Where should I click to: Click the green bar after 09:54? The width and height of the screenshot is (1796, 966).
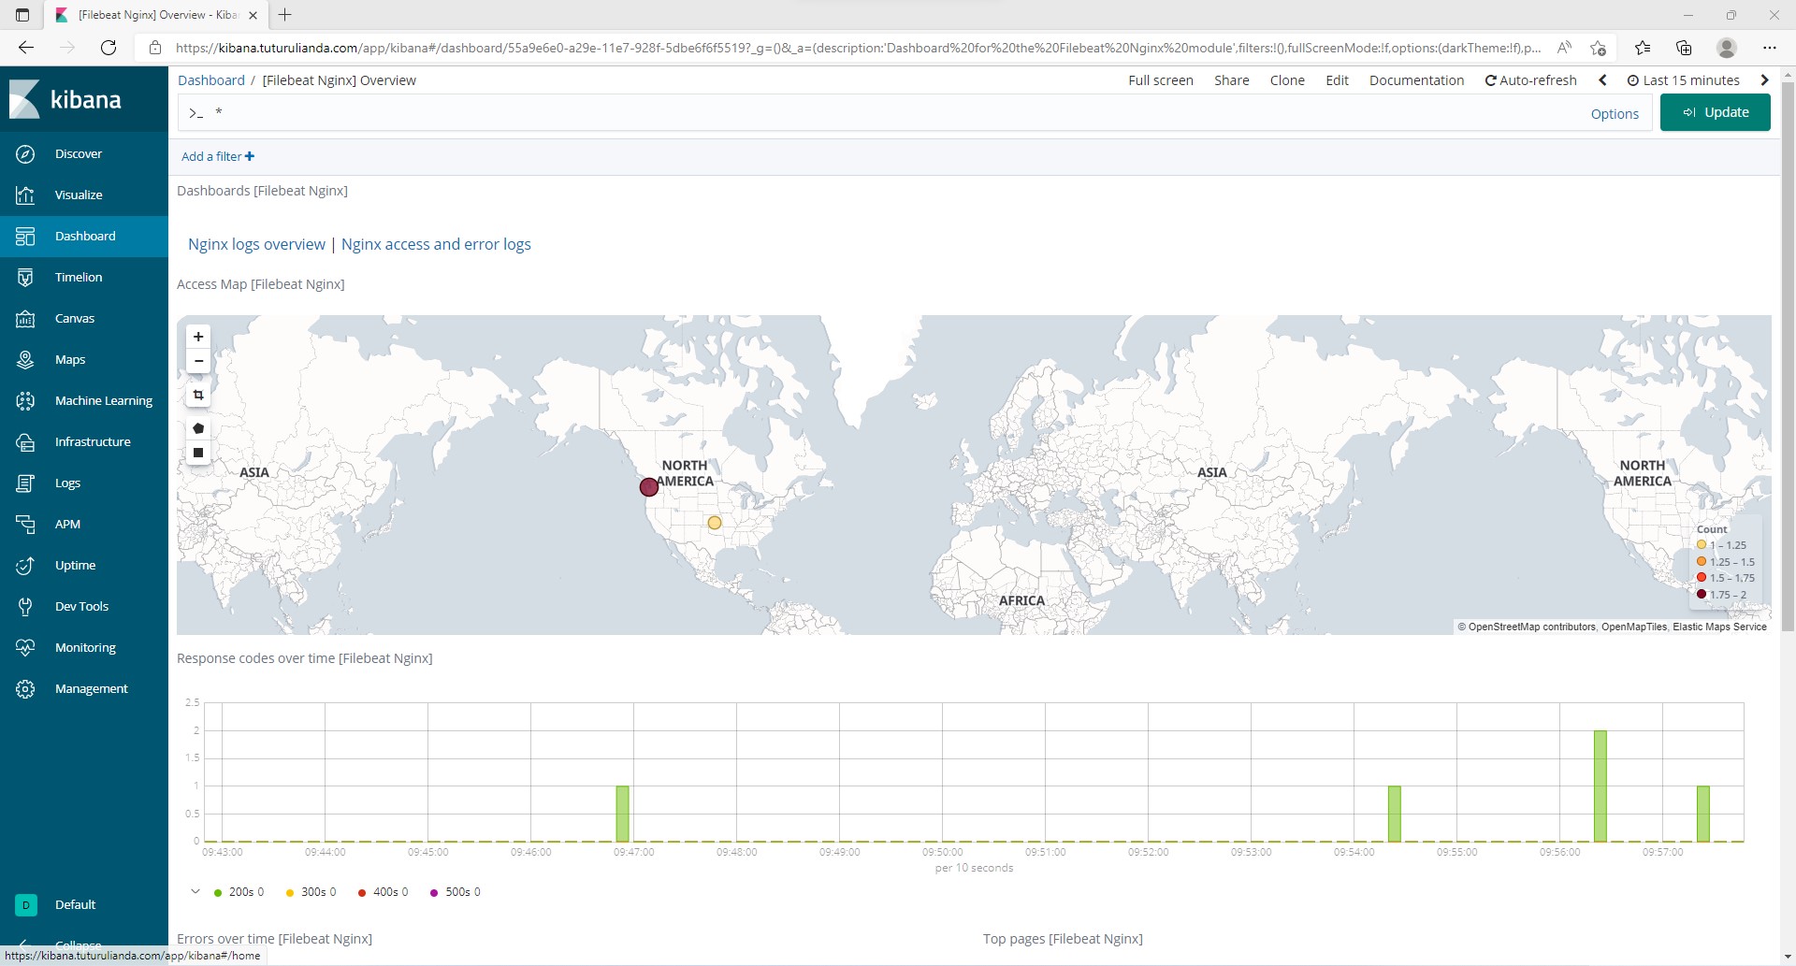pos(1395,814)
